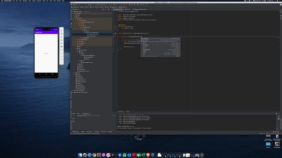Click emulator zoom magnifier icon

[62, 50]
